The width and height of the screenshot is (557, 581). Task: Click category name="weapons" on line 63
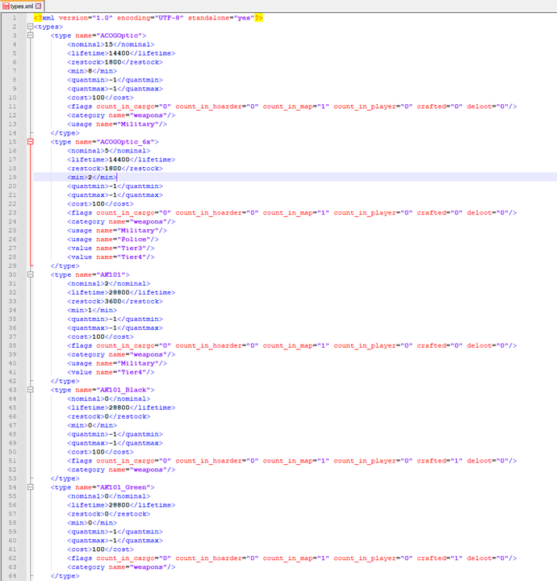tap(121, 567)
